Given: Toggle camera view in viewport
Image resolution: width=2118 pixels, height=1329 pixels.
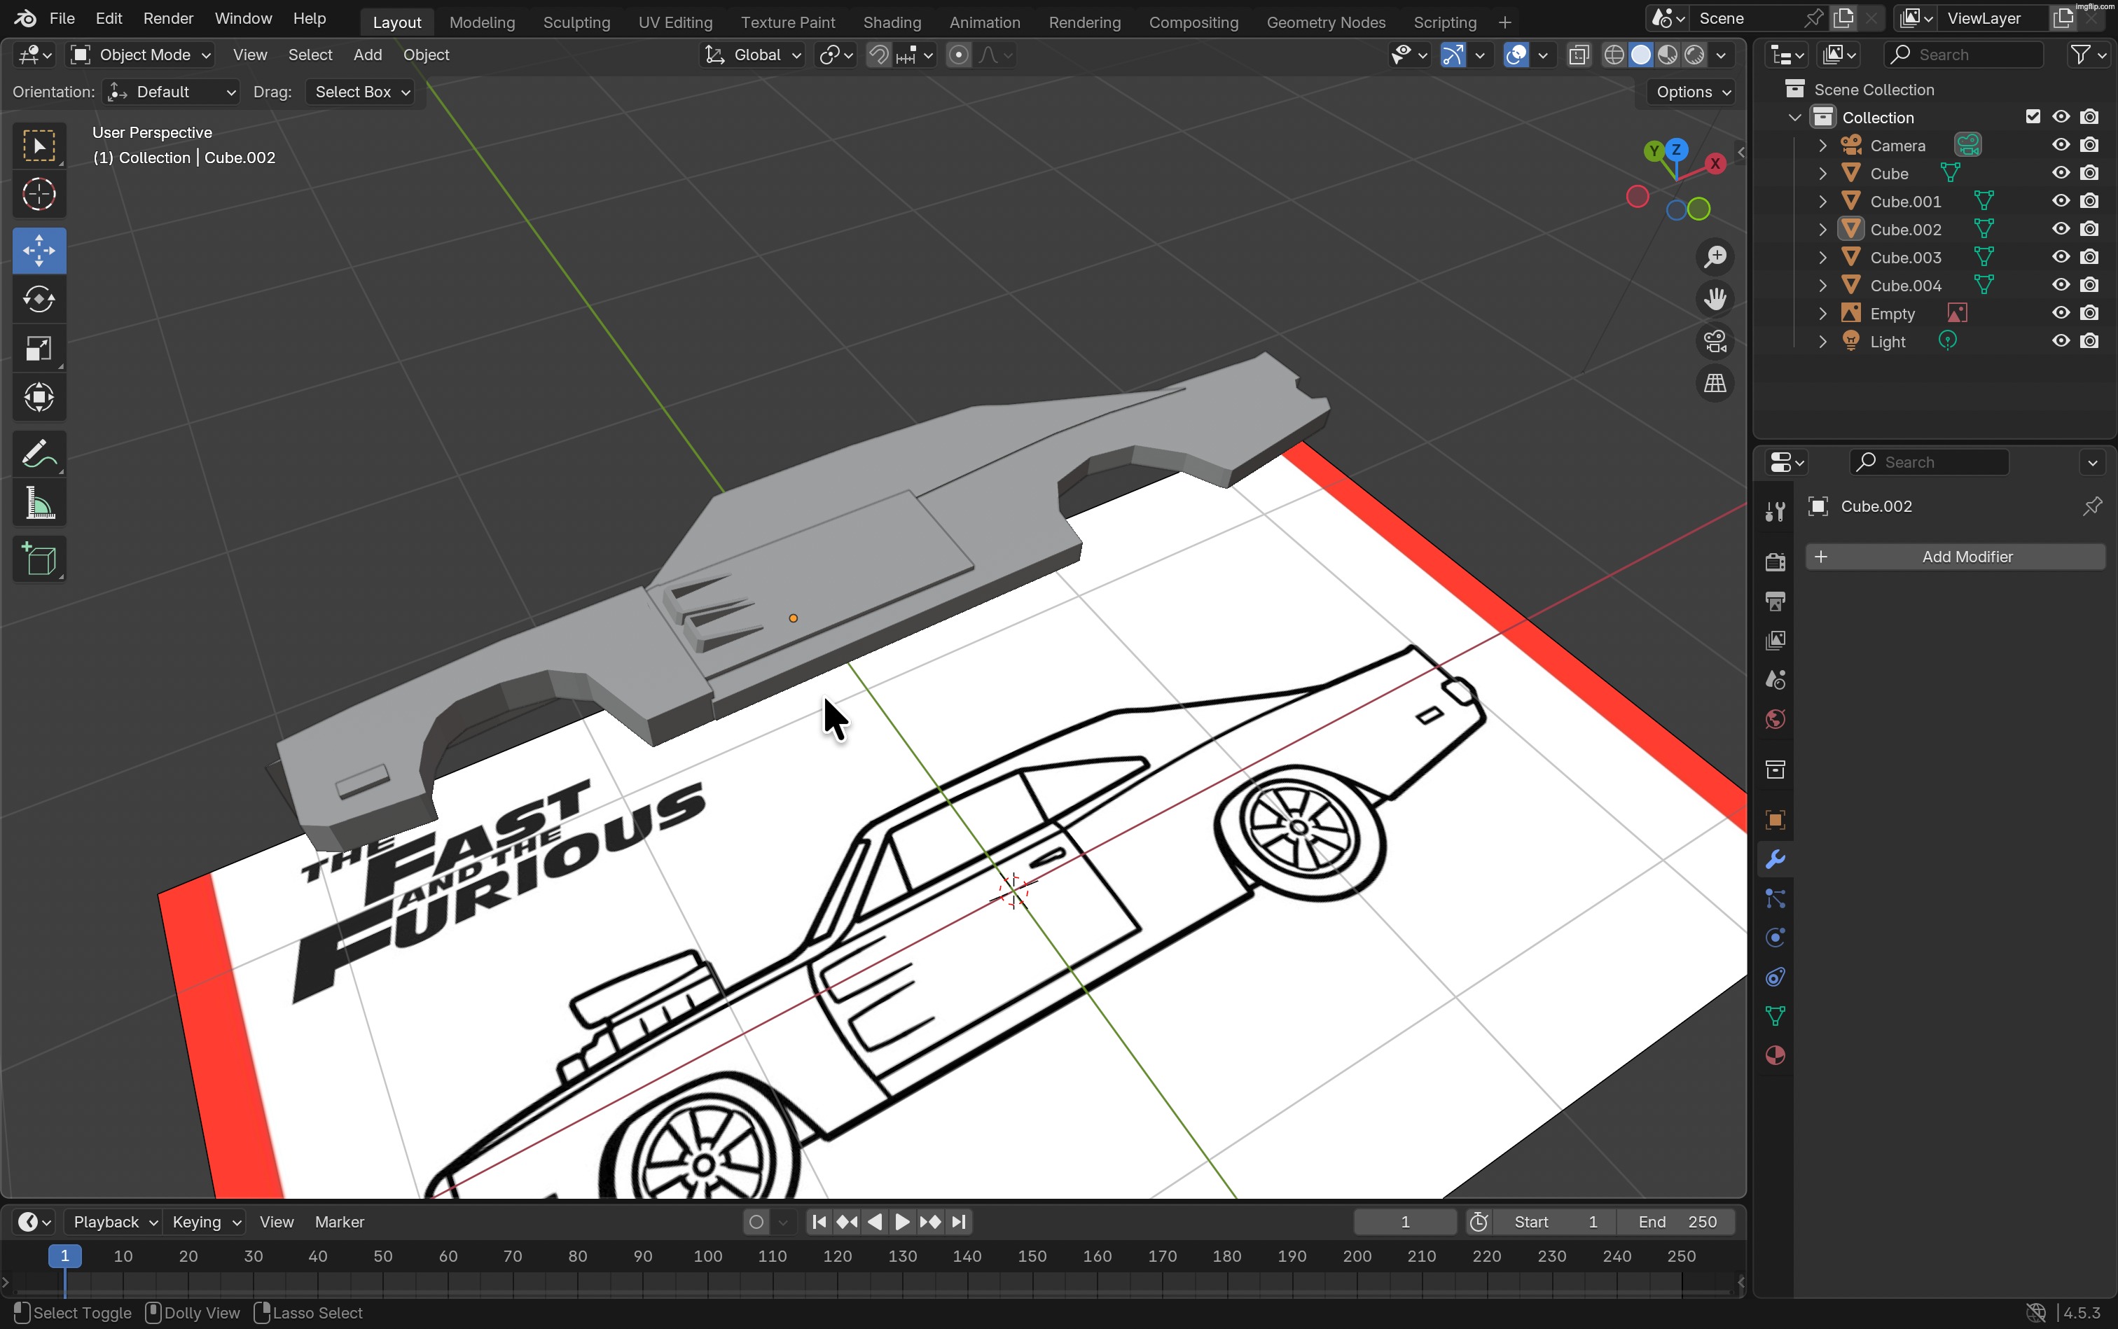Looking at the screenshot, I should [1715, 341].
